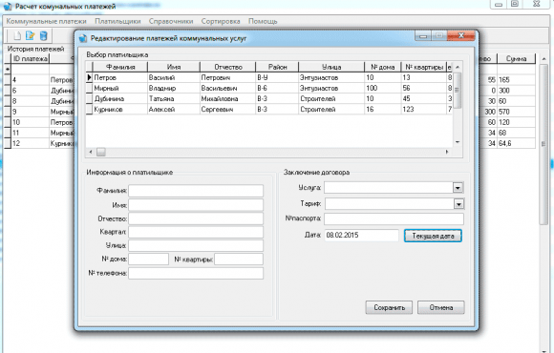This screenshot has width=554, height=353.
Task: Select the Курников row in payer grid
Action: click(269, 109)
